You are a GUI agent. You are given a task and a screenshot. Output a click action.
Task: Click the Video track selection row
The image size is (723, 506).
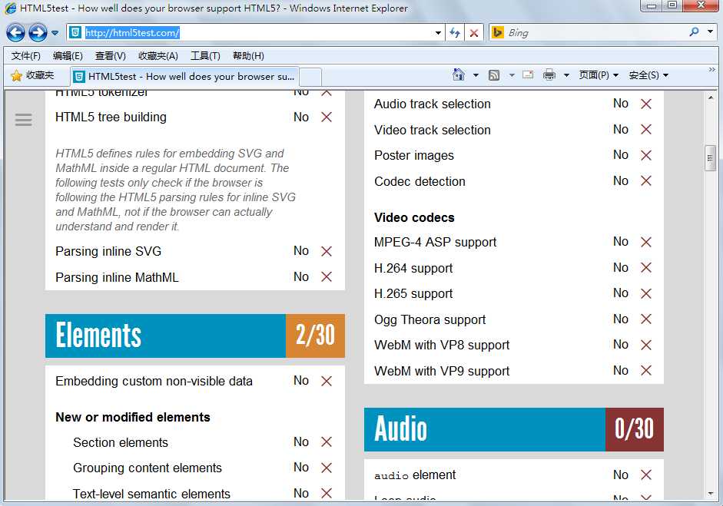513,130
